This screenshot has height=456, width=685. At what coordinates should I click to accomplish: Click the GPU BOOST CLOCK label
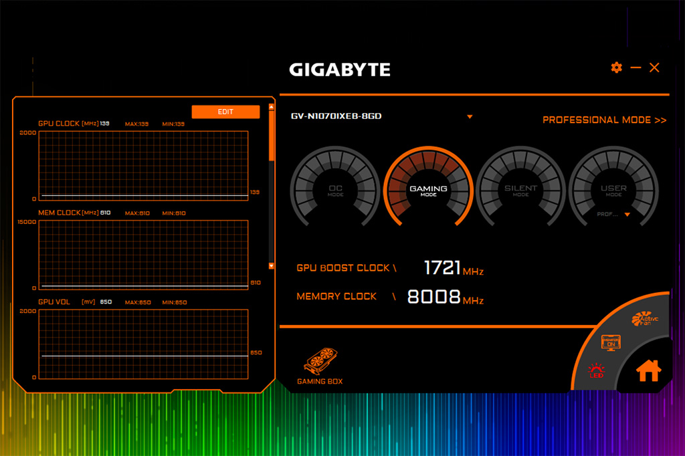point(343,267)
